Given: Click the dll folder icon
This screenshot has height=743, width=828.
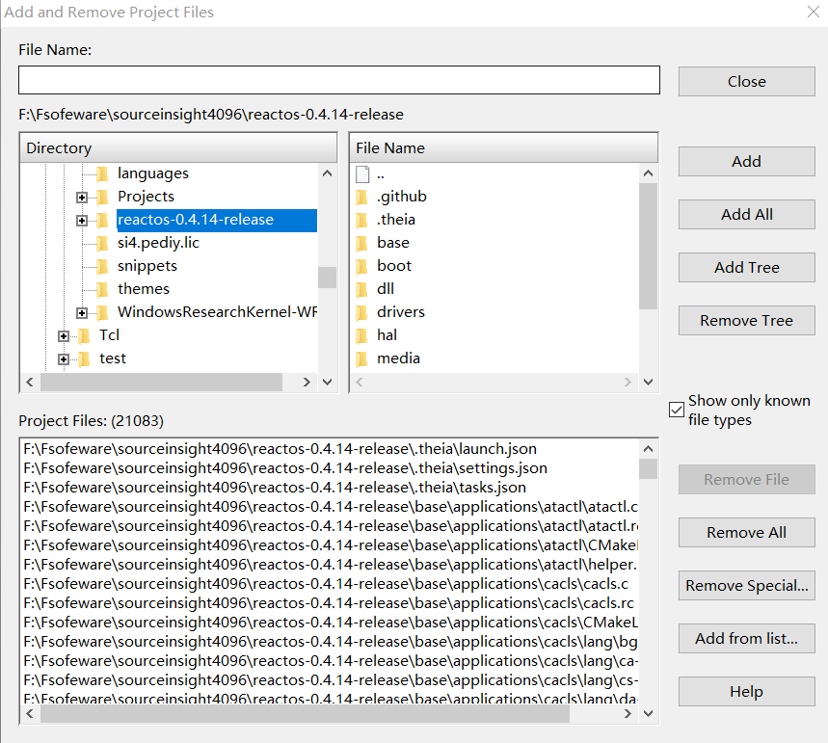Looking at the screenshot, I should [361, 289].
